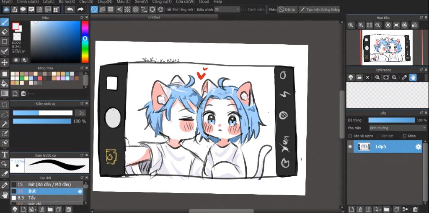Select the rectangular Selection tool
This screenshot has height=213, width=429.
(5, 104)
